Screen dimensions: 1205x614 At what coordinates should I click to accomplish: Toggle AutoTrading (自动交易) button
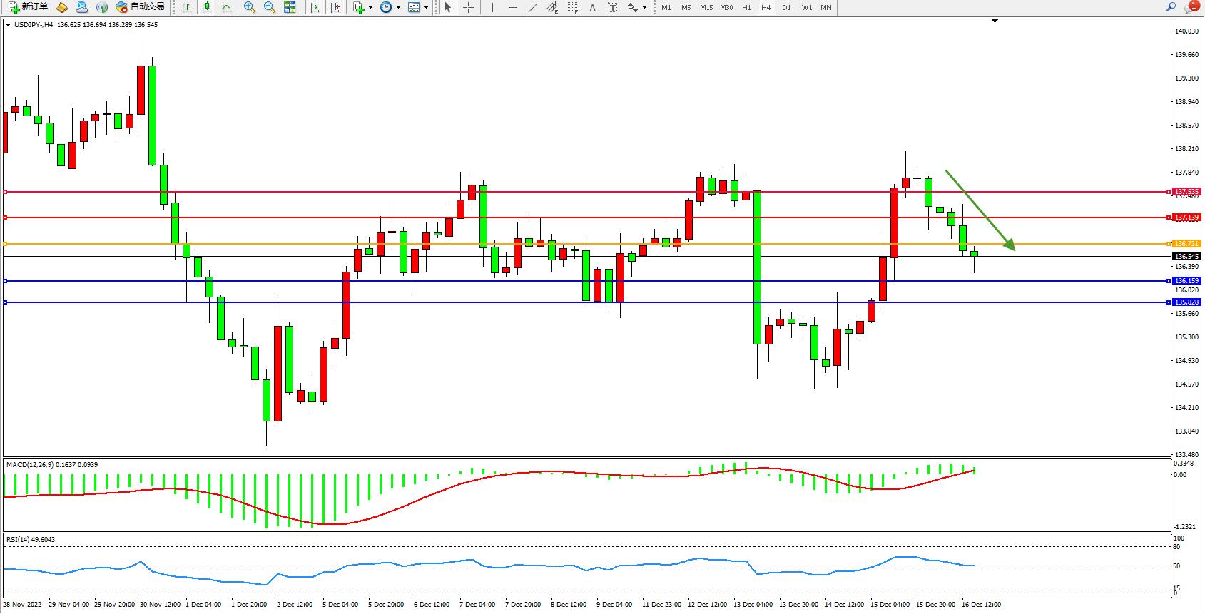coord(141,7)
